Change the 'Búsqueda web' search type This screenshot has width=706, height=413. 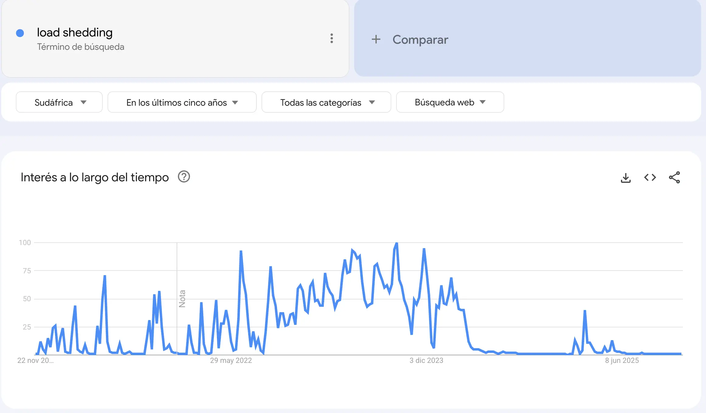pos(450,102)
